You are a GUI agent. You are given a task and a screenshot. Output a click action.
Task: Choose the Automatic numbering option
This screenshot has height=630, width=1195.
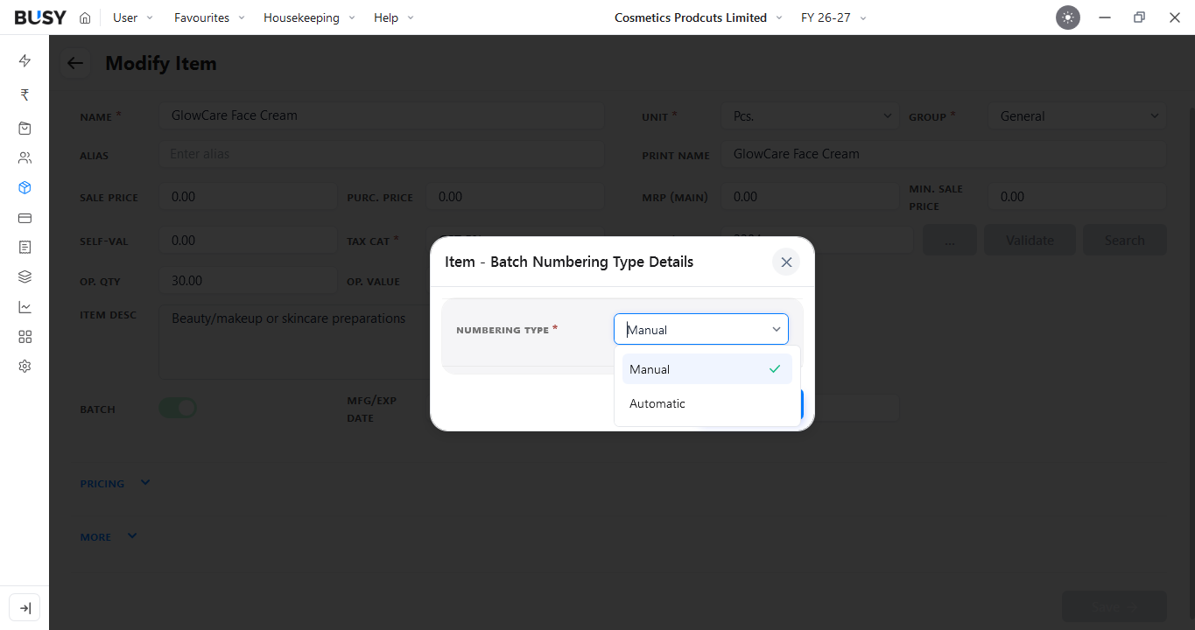[x=707, y=403]
